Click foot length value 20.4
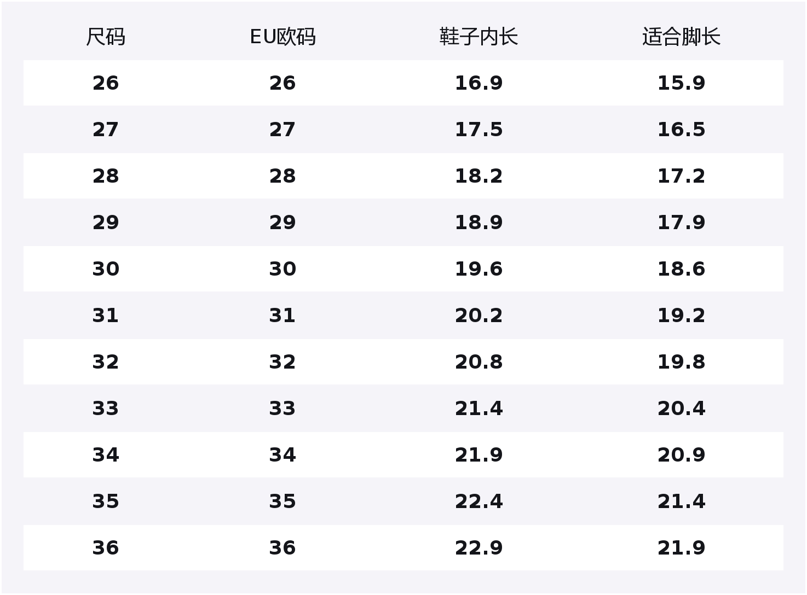This screenshot has height=595, width=807. pyautogui.click(x=681, y=409)
